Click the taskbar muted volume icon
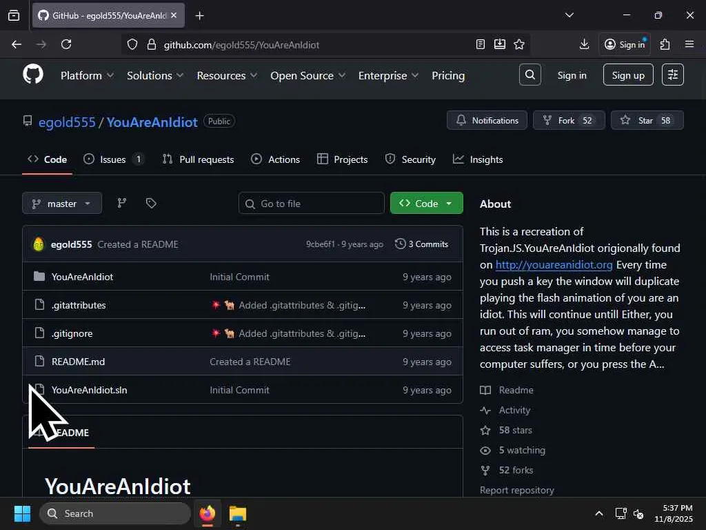Viewport: 706px width, 530px height. pos(638,513)
